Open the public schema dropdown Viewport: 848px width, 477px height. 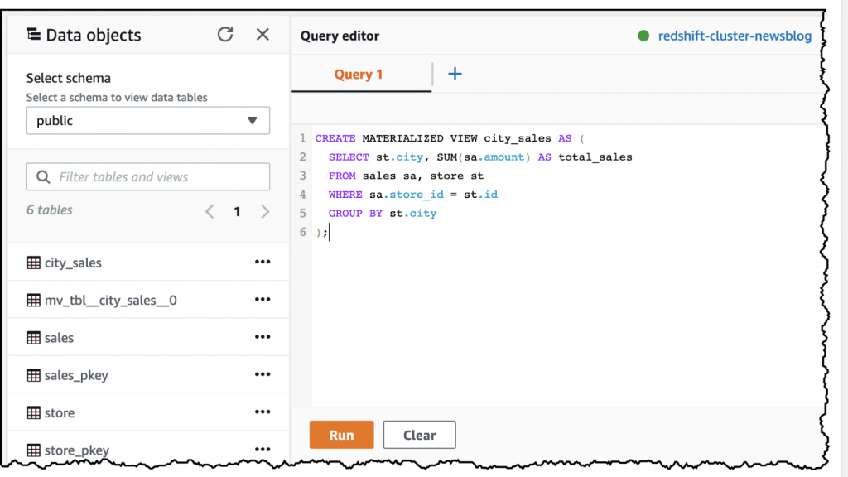pyautogui.click(x=147, y=121)
